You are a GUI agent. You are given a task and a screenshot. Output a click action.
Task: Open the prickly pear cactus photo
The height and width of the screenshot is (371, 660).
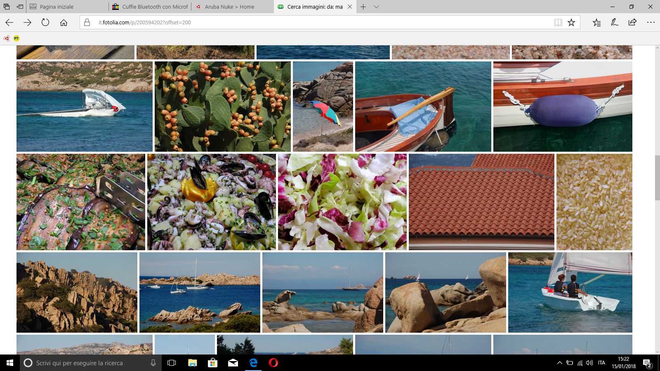(x=222, y=106)
